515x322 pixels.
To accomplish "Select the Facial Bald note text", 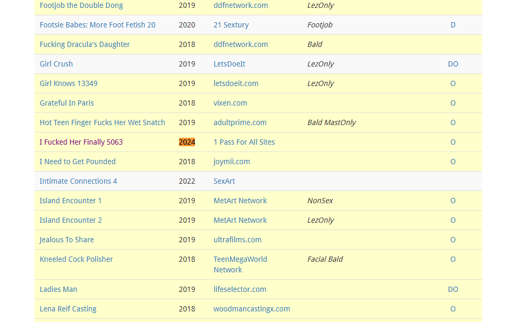I will click(x=325, y=259).
